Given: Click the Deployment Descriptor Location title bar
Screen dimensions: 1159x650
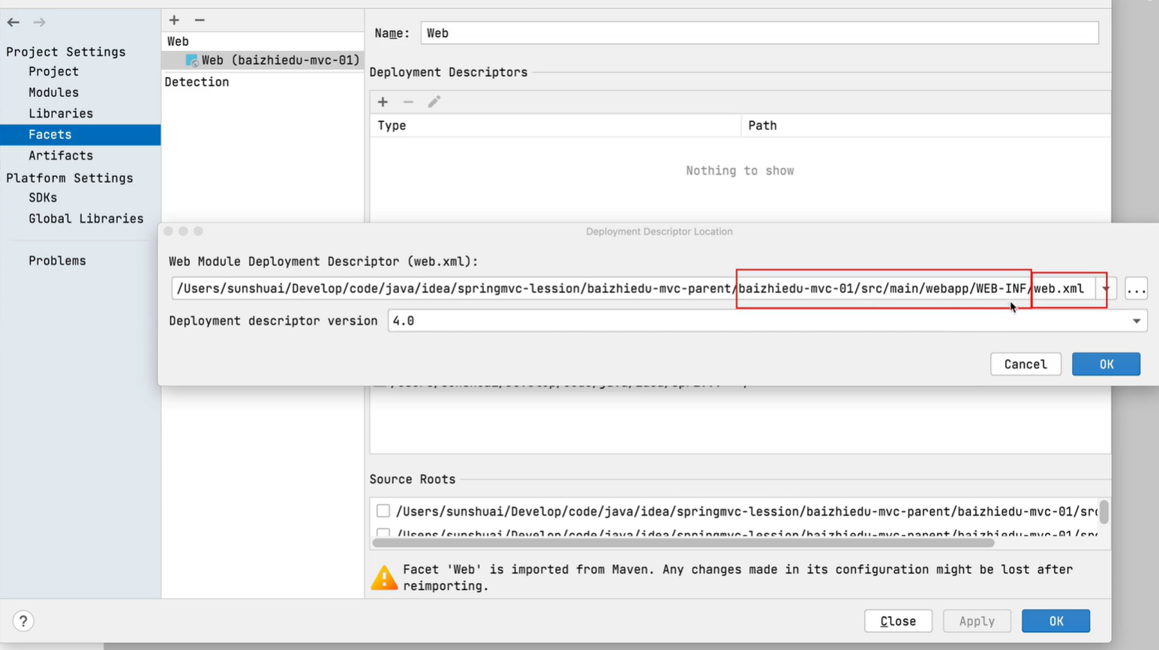Looking at the screenshot, I should point(659,232).
